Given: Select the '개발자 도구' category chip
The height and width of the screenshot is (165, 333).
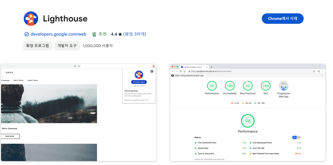Looking at the screenshot, I should (x=67, y=45).
